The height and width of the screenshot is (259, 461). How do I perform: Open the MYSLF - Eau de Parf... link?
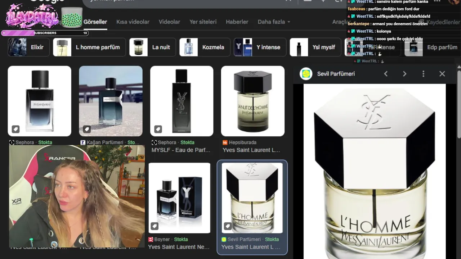181,150
